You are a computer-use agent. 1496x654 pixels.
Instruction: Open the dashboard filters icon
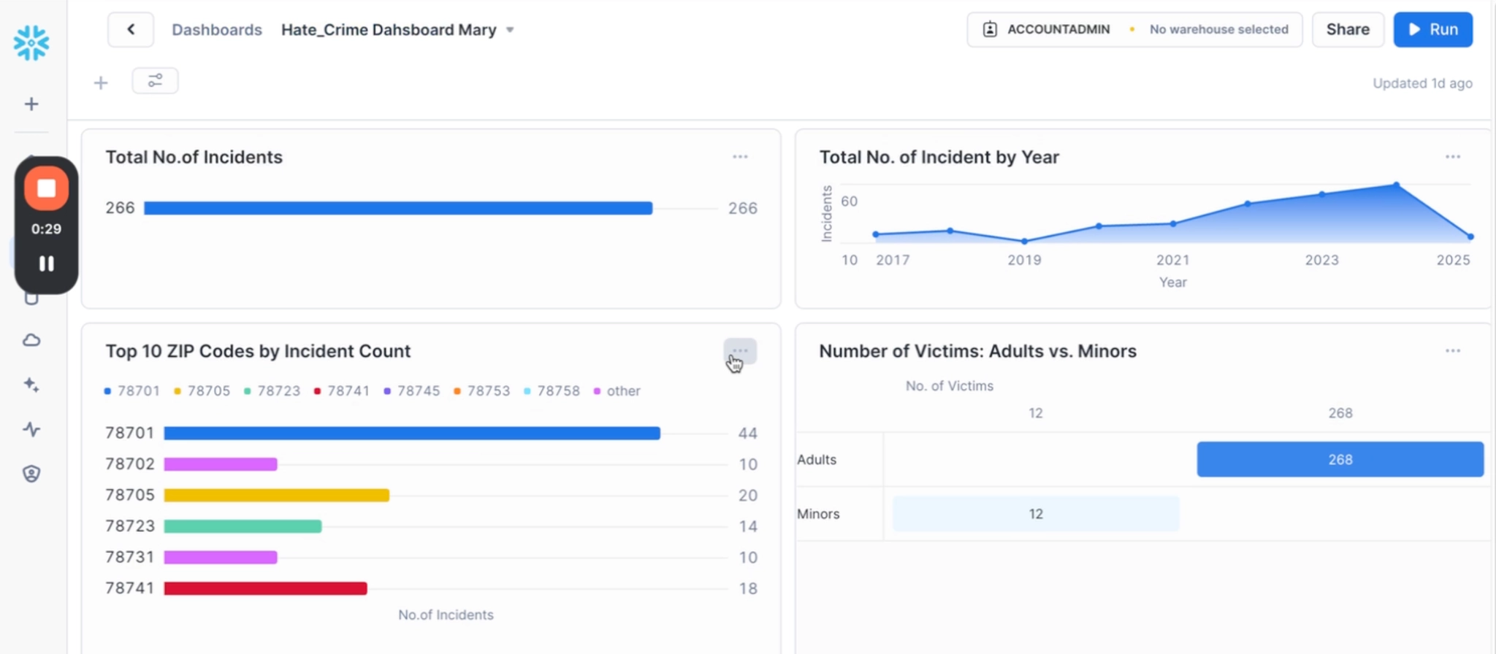click(155, 81)
